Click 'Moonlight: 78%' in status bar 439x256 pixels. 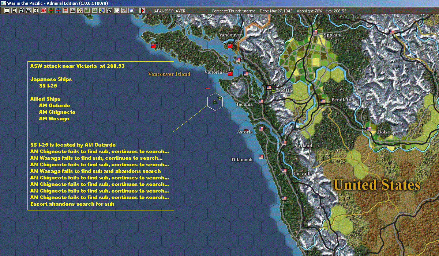tap(309, 11)
